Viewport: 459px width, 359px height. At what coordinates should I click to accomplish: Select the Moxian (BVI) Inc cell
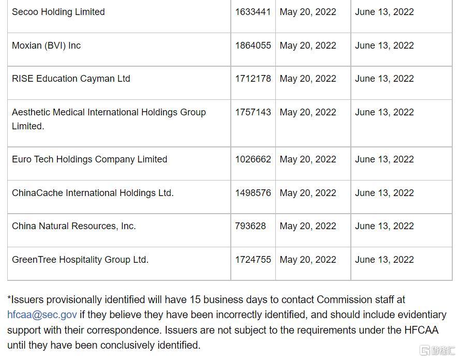point(119,50)
